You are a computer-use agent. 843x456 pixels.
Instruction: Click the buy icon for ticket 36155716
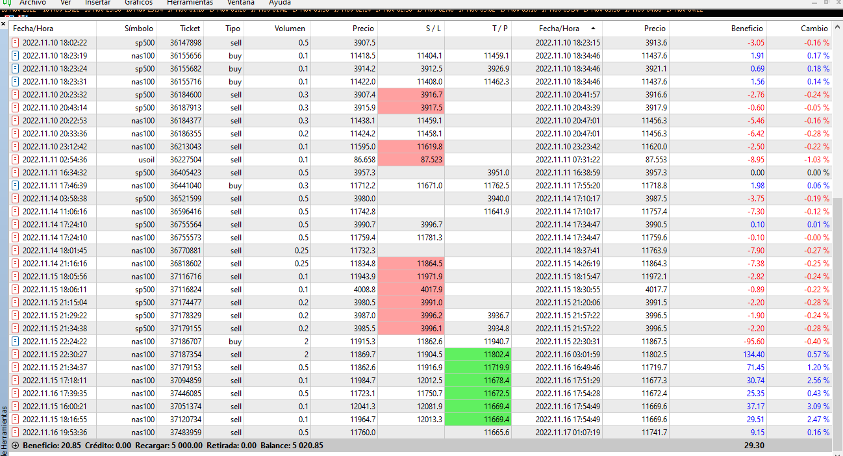pos(16,82)
